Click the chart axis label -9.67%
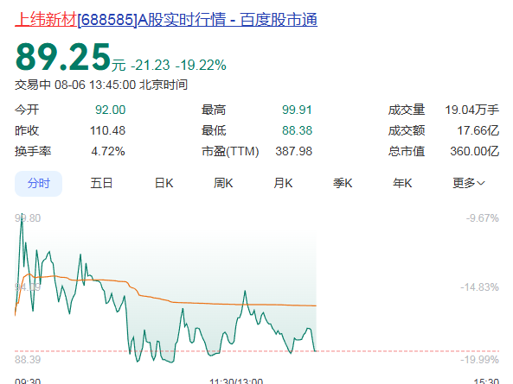 point(483,218)
